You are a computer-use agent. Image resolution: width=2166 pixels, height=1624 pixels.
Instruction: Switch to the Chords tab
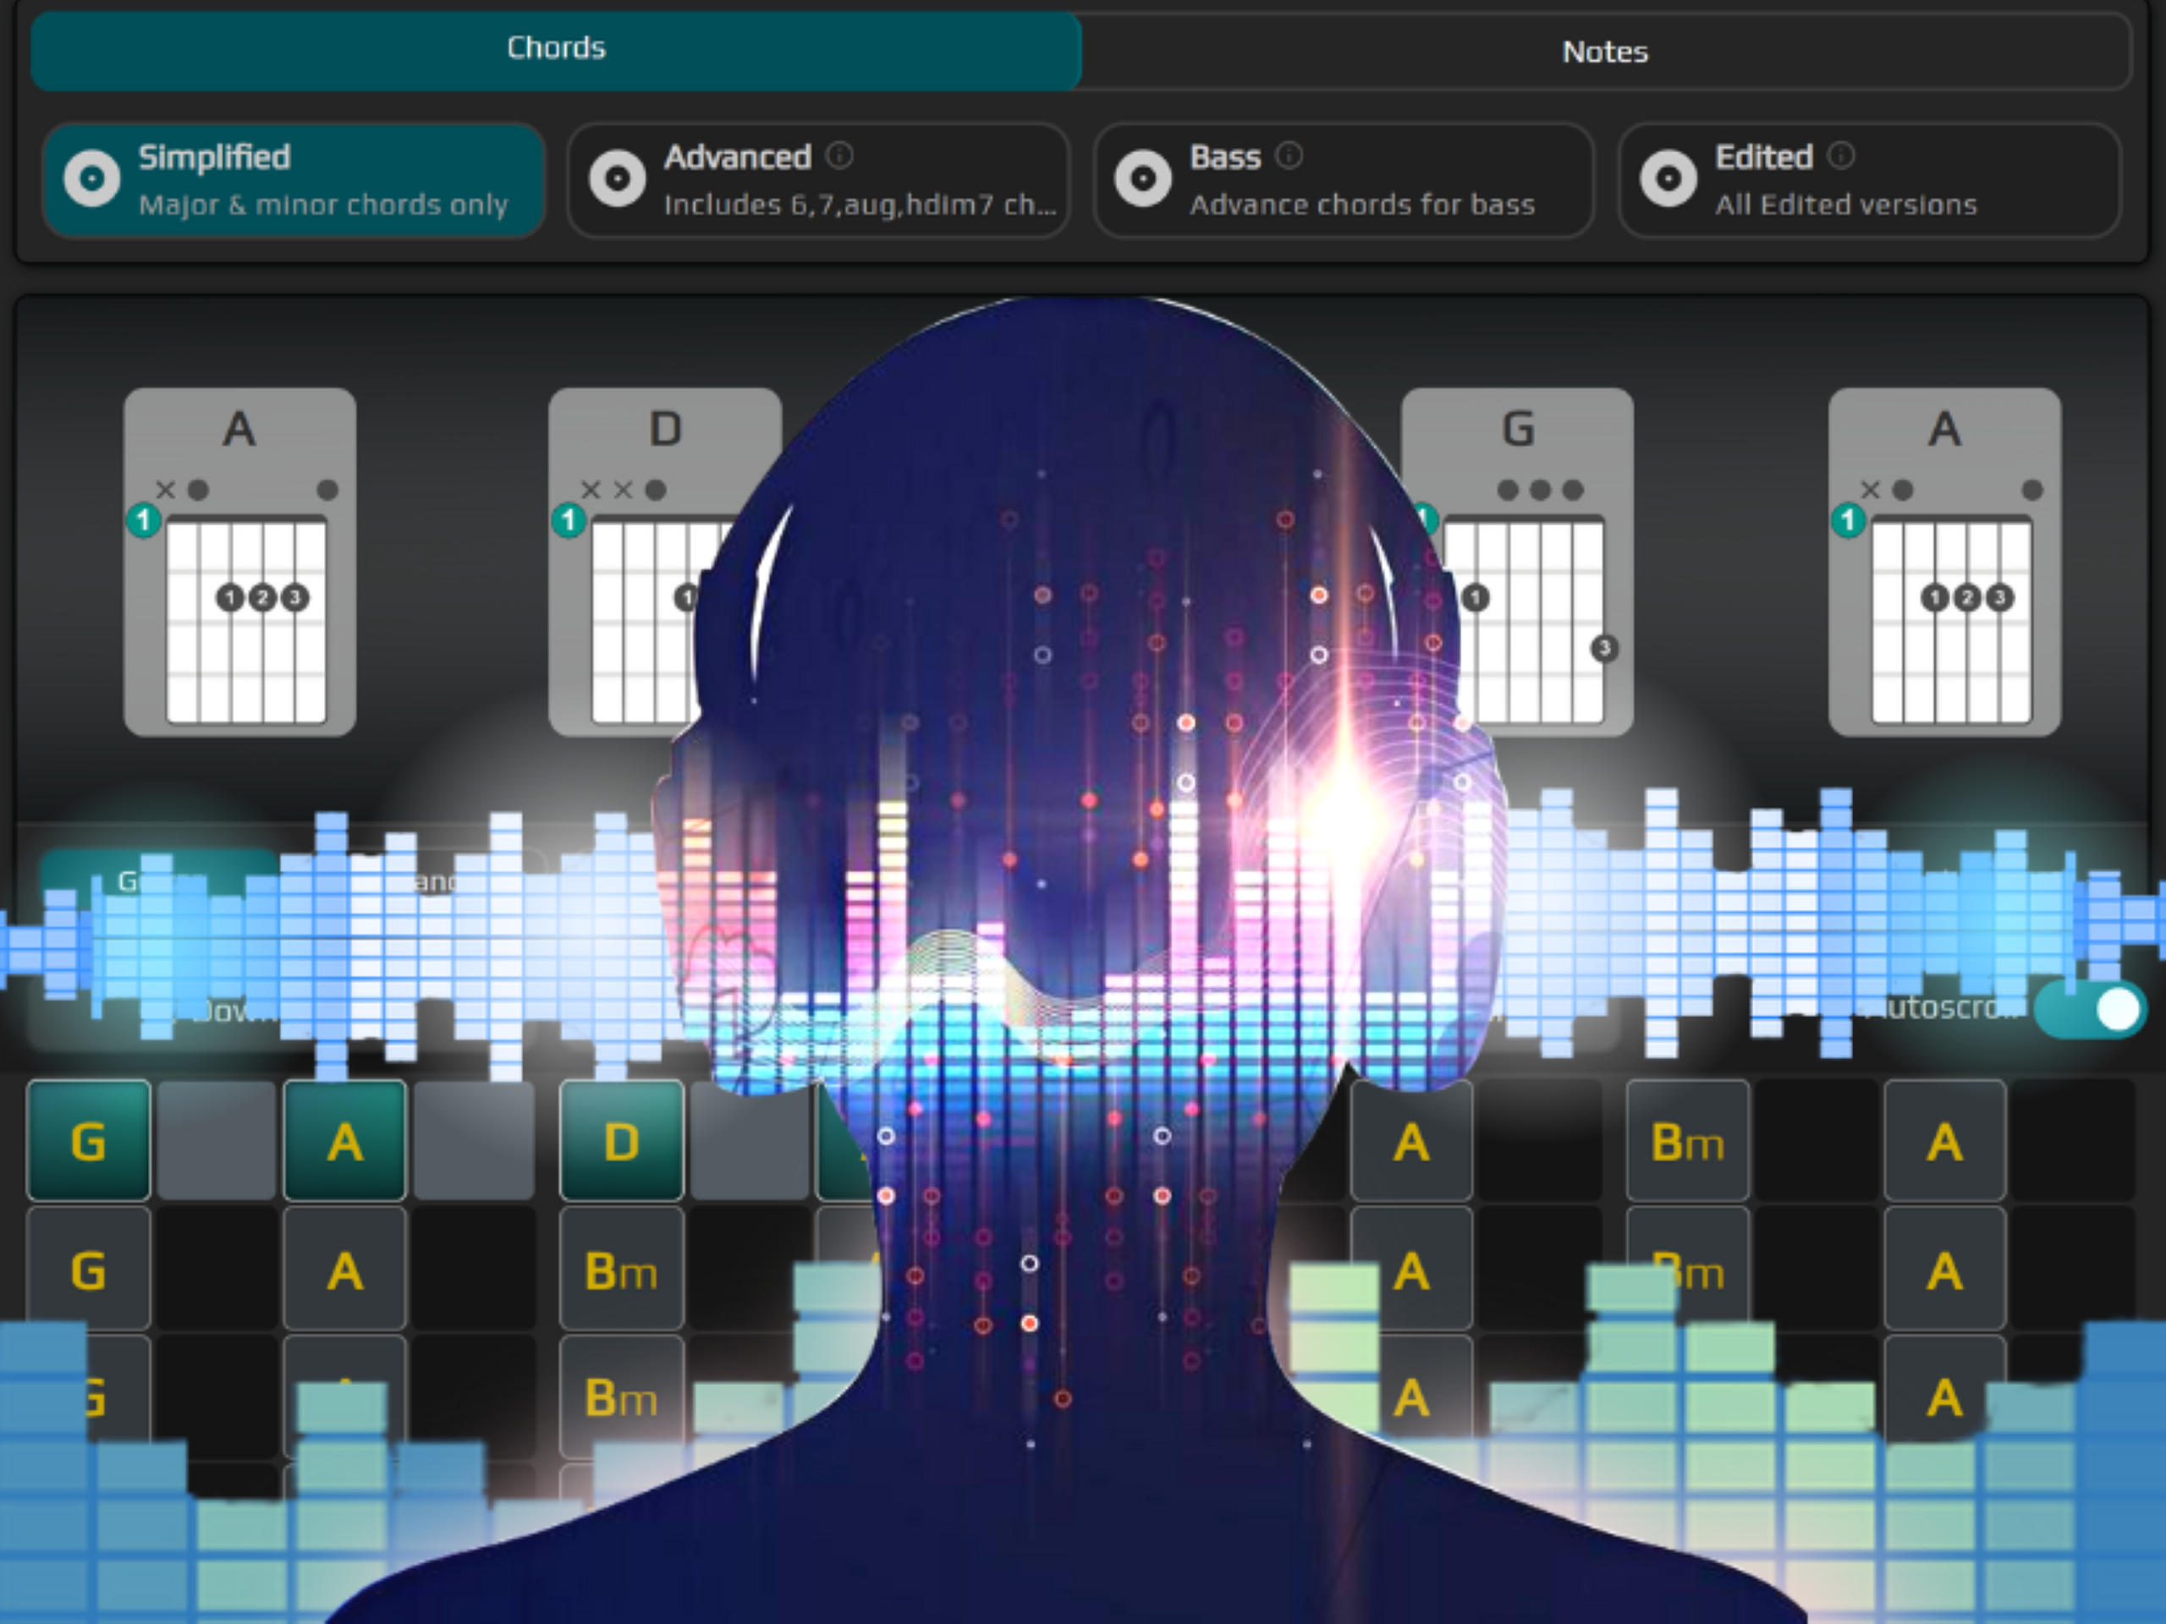555,49
